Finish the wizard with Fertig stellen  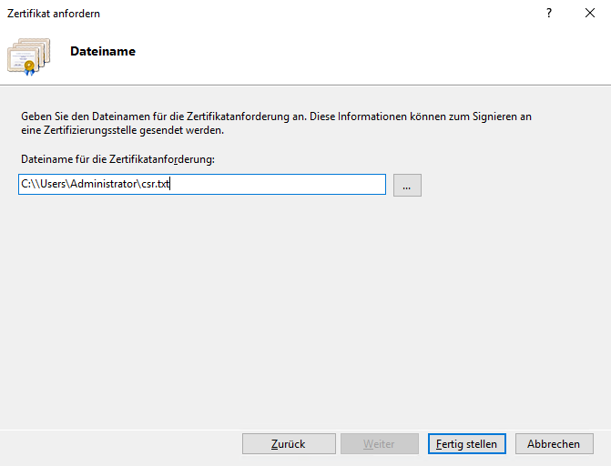pyautogui.click(x=466, y=444)
